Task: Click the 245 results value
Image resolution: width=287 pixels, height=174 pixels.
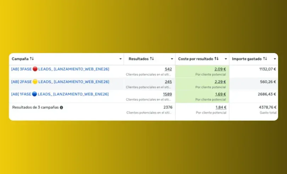Action: 168,82
